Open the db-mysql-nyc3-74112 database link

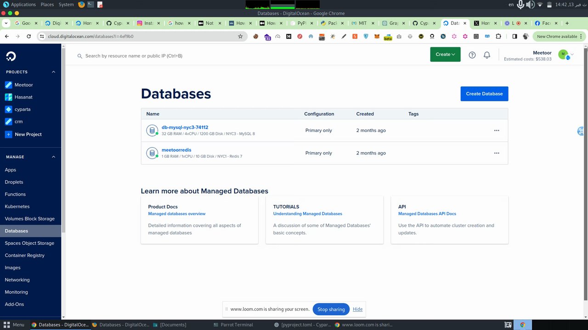click(x=185, y=127)
